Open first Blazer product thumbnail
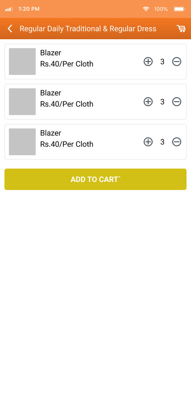This screenshot has height=413, width=191. click(x=22, y=62)
